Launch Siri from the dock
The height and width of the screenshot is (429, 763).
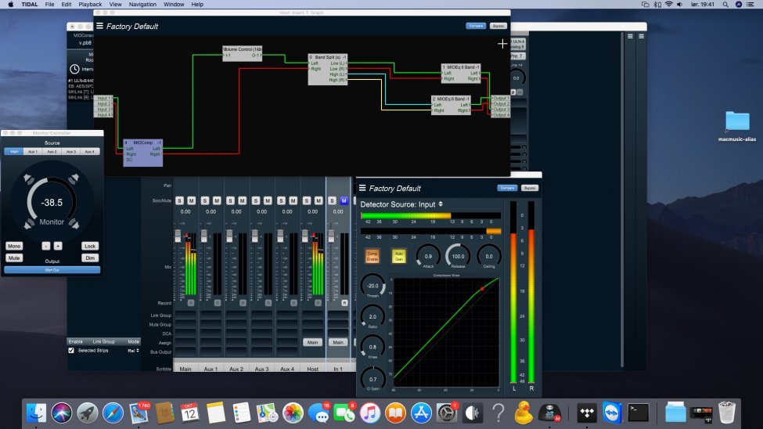(61, 413)
